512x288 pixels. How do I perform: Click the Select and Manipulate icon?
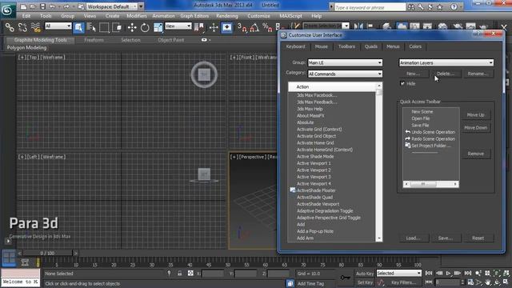tap(214, 27)
